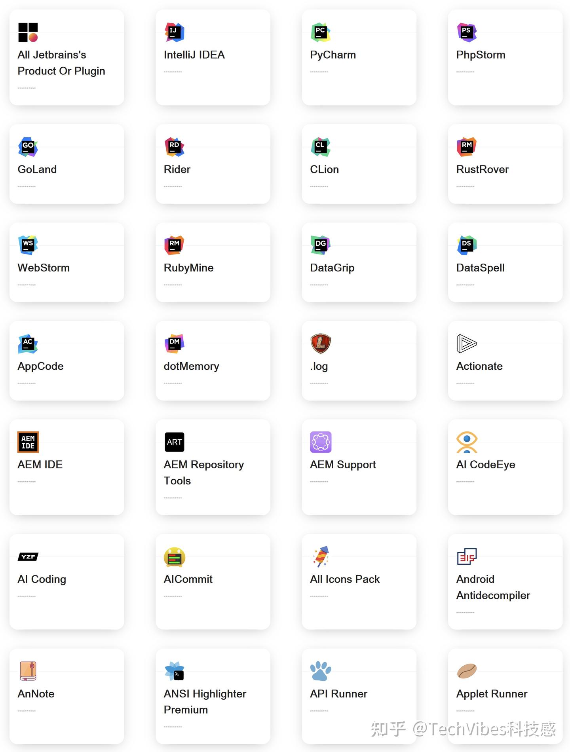
Task: Click the IntelliJ IDEA logo icon
Action: [x=174, y=32]
